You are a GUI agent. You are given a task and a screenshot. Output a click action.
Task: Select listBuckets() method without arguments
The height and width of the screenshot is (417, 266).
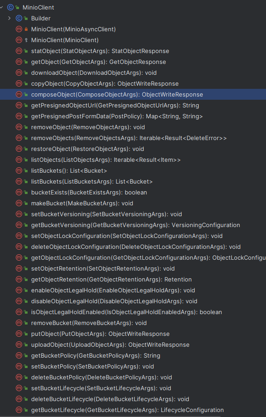69,171
